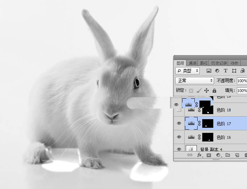
Task: Create a new layer icon
Action: tap(237, 155)
